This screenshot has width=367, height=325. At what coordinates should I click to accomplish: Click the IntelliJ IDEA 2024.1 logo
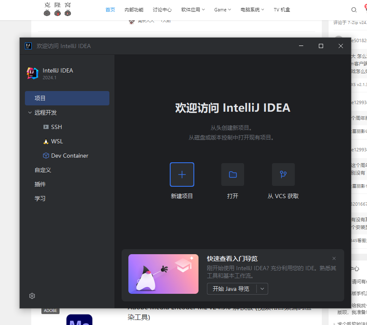click(32, 73)
